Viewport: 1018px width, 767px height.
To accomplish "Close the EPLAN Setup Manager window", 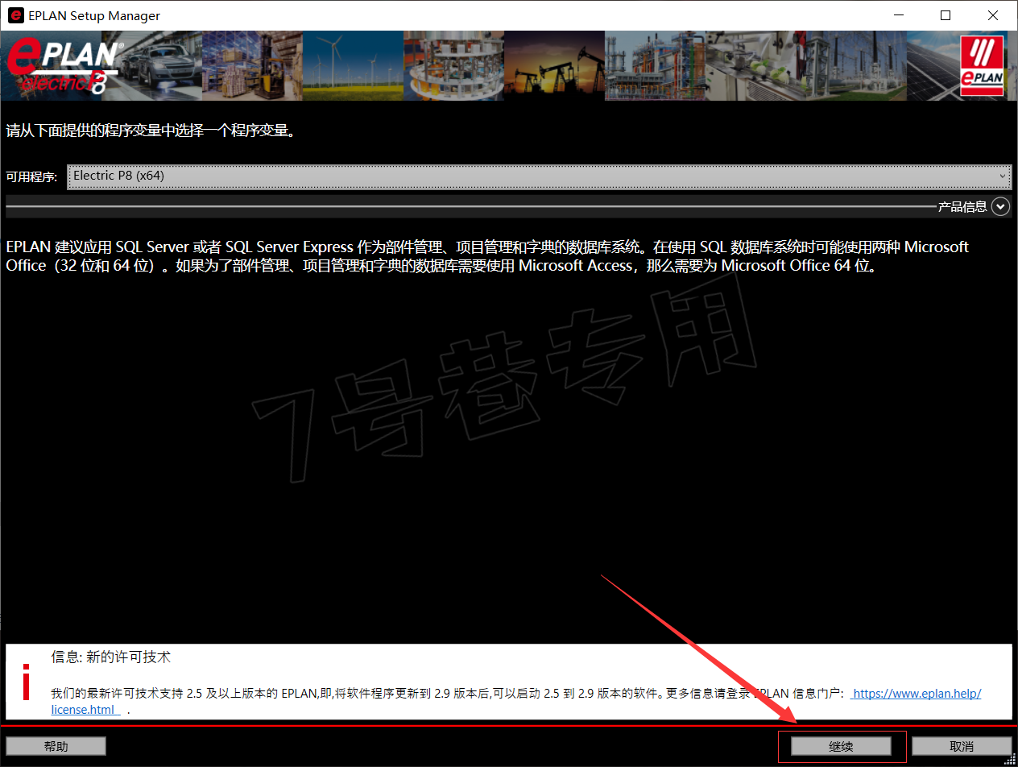I will (994, 15).
